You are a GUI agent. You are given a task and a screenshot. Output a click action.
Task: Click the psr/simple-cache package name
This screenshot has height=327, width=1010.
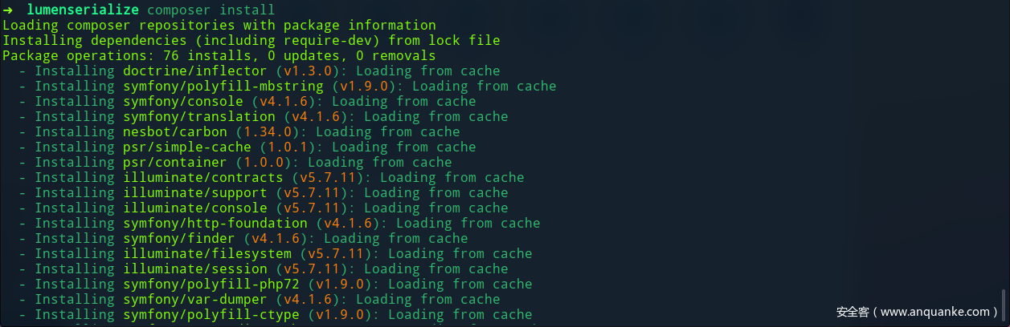tap(186, 147)
